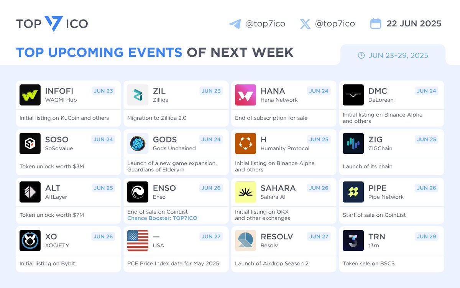Click the JUN 26 badge on ENSO card
This screenshot has height=288, width=460.
pos(211,188)
